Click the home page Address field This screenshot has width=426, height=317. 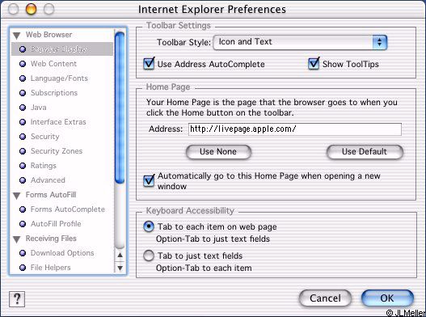(295, 129)
